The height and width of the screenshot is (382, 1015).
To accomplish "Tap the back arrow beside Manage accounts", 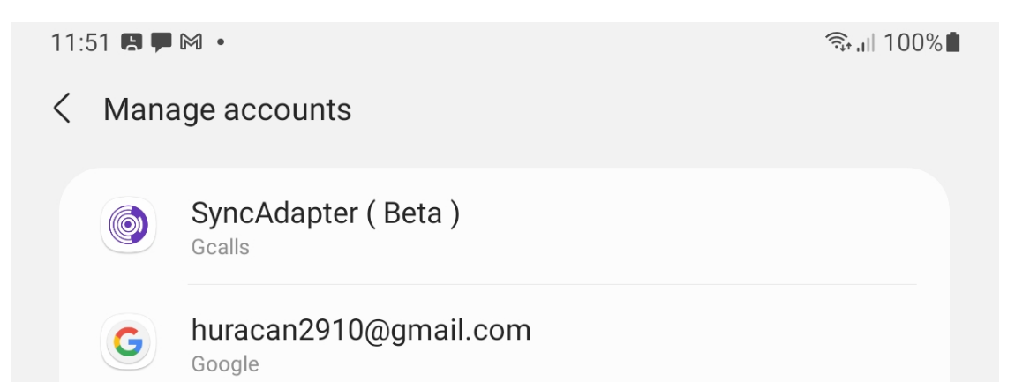I will (62, 109).
